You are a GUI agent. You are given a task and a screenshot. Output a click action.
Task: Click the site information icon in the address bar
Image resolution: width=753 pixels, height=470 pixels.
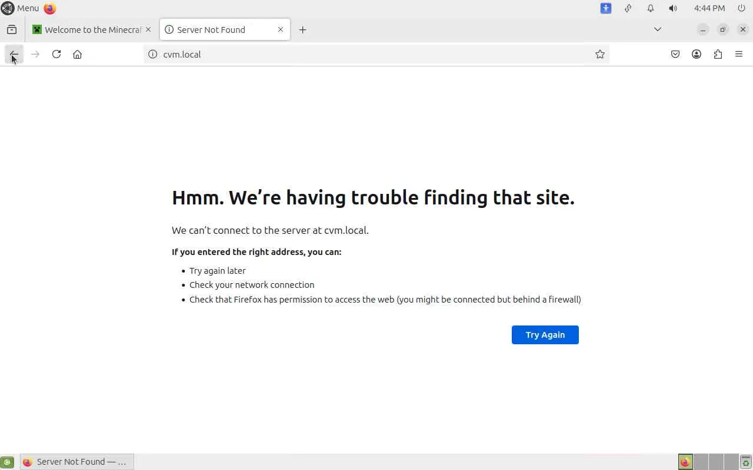153,54
